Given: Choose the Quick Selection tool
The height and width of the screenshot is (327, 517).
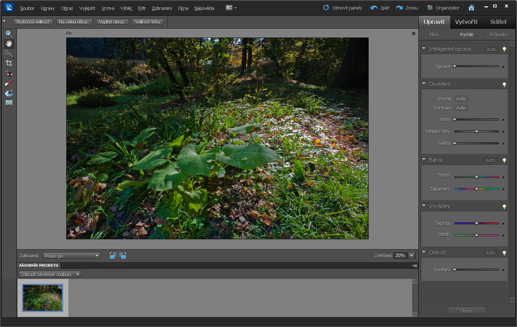Looking at the screenshot, I should [9, 54].
